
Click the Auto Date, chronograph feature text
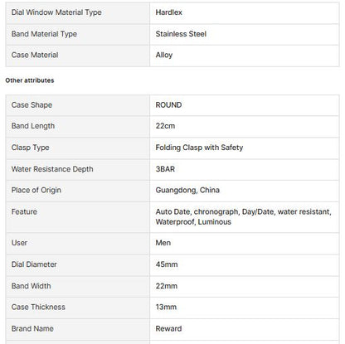(197, 212)
